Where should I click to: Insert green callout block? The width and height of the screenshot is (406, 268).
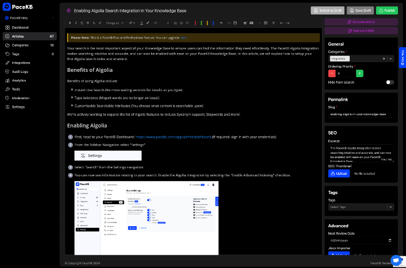click(x=201, y=23)
